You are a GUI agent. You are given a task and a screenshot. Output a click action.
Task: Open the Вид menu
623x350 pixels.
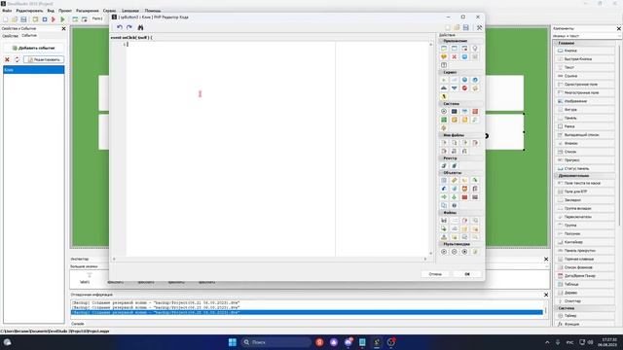point(51,11)
